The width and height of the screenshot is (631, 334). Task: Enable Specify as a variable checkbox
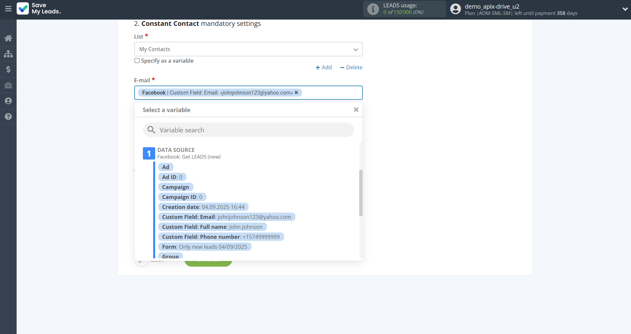pyautogui.click(x=137, y=61)
